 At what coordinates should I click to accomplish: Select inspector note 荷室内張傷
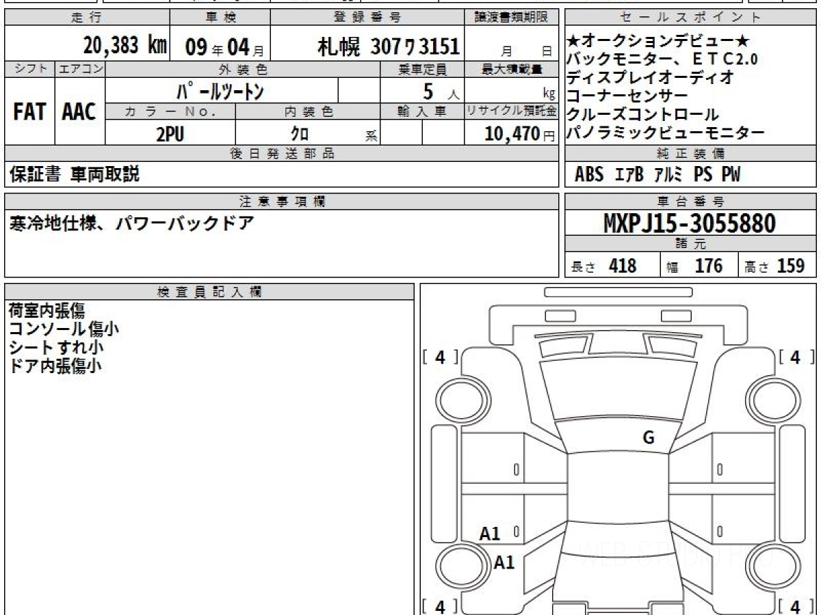[x=47, y=310]
